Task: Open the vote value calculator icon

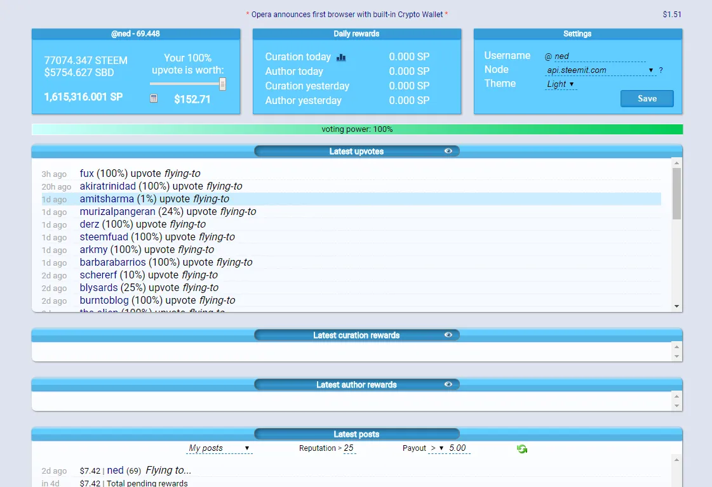Action: pos(154,98)
